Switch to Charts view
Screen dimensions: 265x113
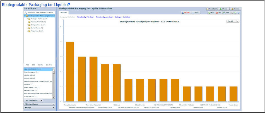pos(185,13)
